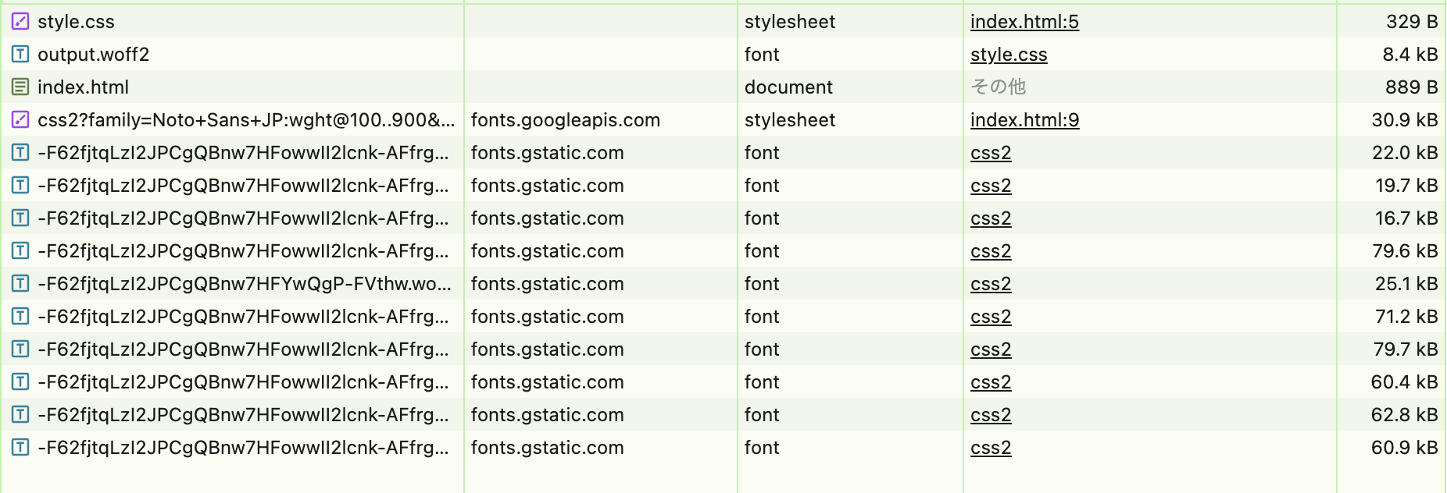Image resolution: width=1447 pixels, height=493 pixels.
Task: Click the font icon next to output.woff2
Action: [20, 54]
